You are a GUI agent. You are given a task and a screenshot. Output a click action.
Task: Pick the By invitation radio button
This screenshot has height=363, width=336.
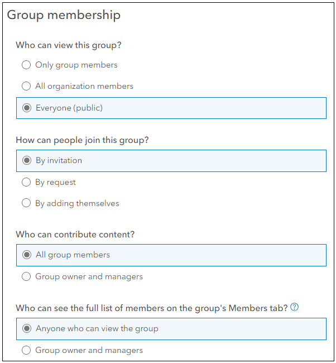[x=27, y=160]
